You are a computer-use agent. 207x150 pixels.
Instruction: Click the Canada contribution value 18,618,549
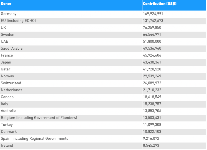tap(152, 97)
